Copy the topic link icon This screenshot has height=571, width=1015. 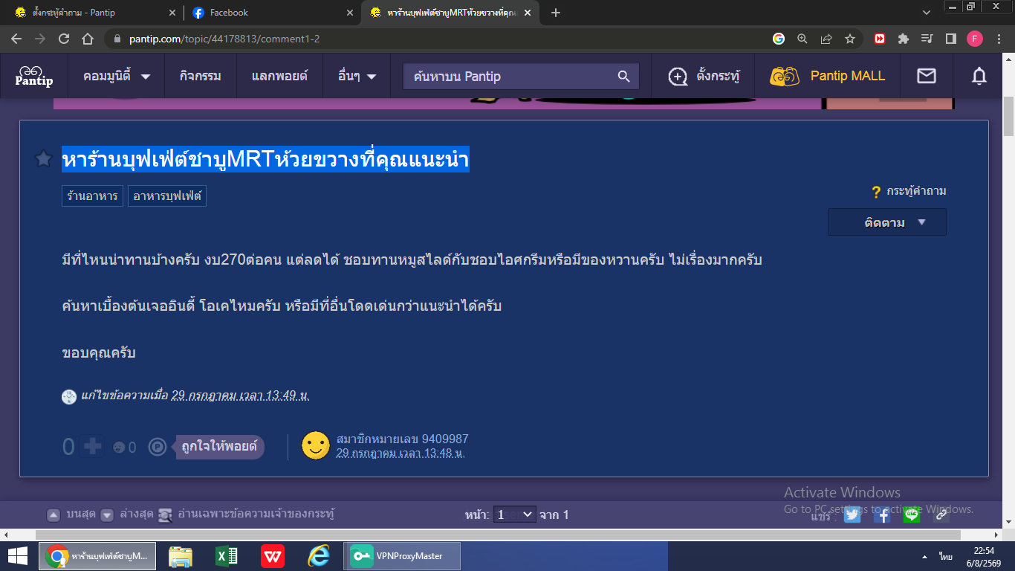coord(941,514)
